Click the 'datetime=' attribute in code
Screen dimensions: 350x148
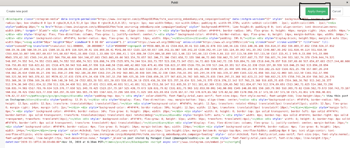(x=13, y=142)
